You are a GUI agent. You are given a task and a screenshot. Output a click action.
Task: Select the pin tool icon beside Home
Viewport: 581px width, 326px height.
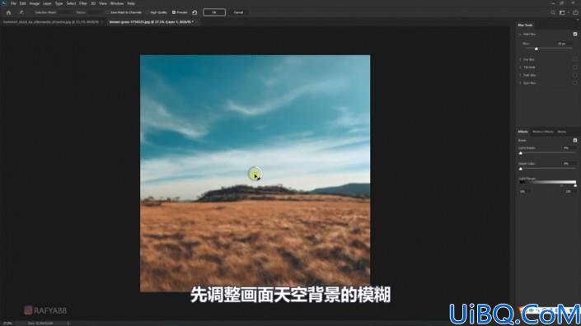coord(21,12)
